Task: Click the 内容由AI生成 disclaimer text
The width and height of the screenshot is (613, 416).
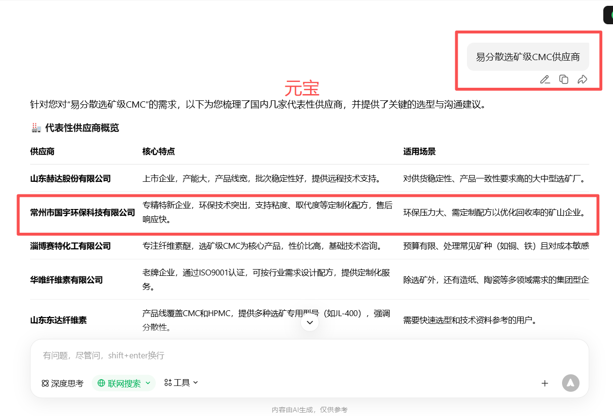Action: tap(310, 410)
